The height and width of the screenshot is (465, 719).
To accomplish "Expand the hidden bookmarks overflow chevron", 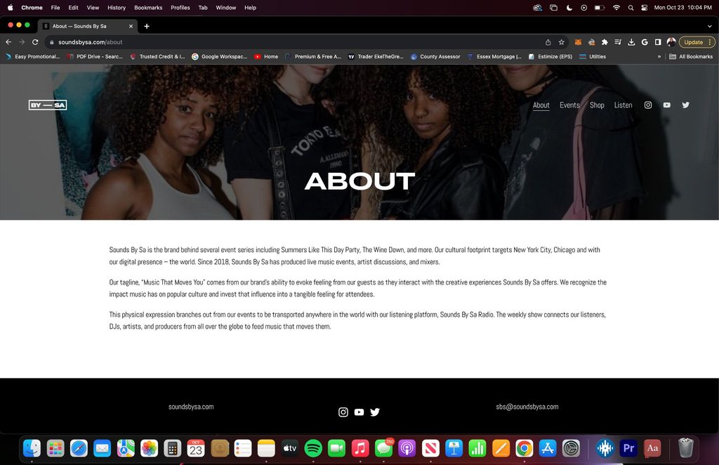I will point(659,57).
